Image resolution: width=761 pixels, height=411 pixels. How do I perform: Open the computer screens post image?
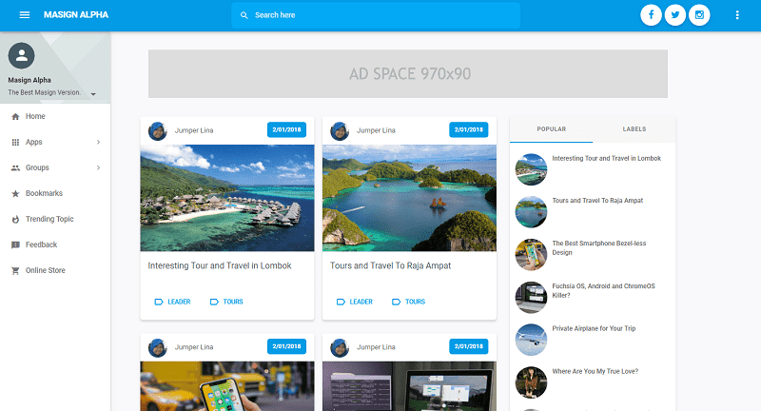[x=410, y=386]
